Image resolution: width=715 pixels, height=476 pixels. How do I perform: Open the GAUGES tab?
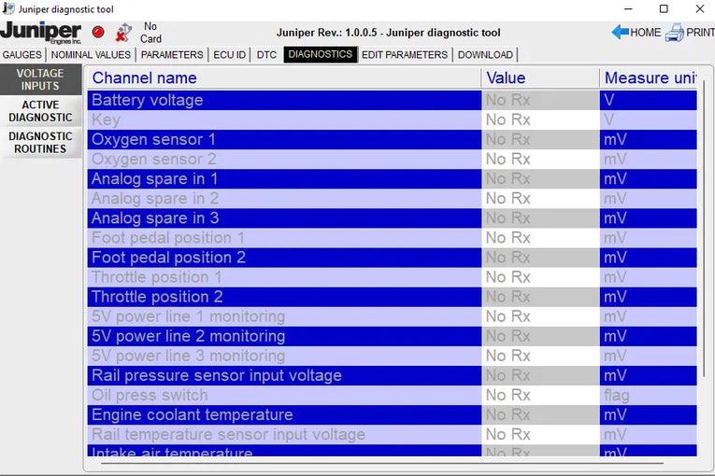21,55
